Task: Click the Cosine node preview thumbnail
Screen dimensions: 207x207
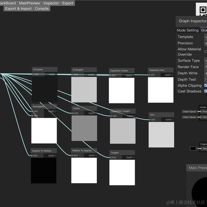Action: coord(84,128)
